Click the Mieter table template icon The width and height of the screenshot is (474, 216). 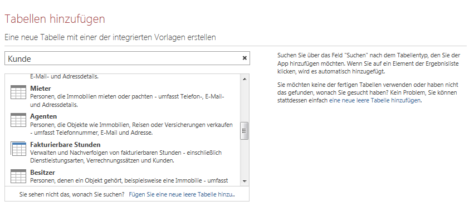(x=18, y=92)
